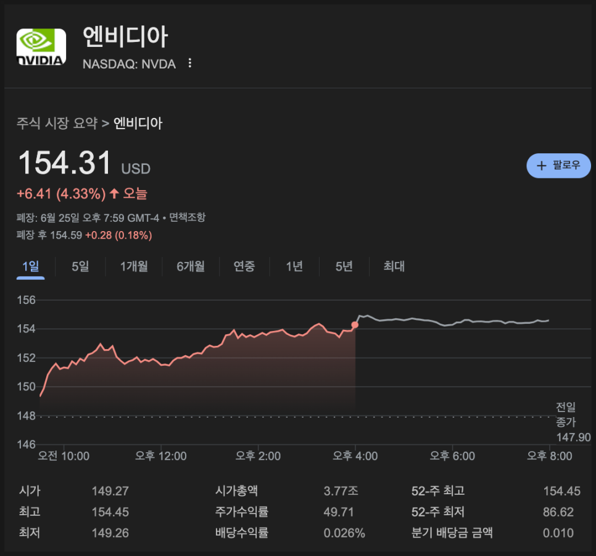The image size is (596, 556).
Task: Click the 오후 2:00 axis label
Action: pos(258,456)
